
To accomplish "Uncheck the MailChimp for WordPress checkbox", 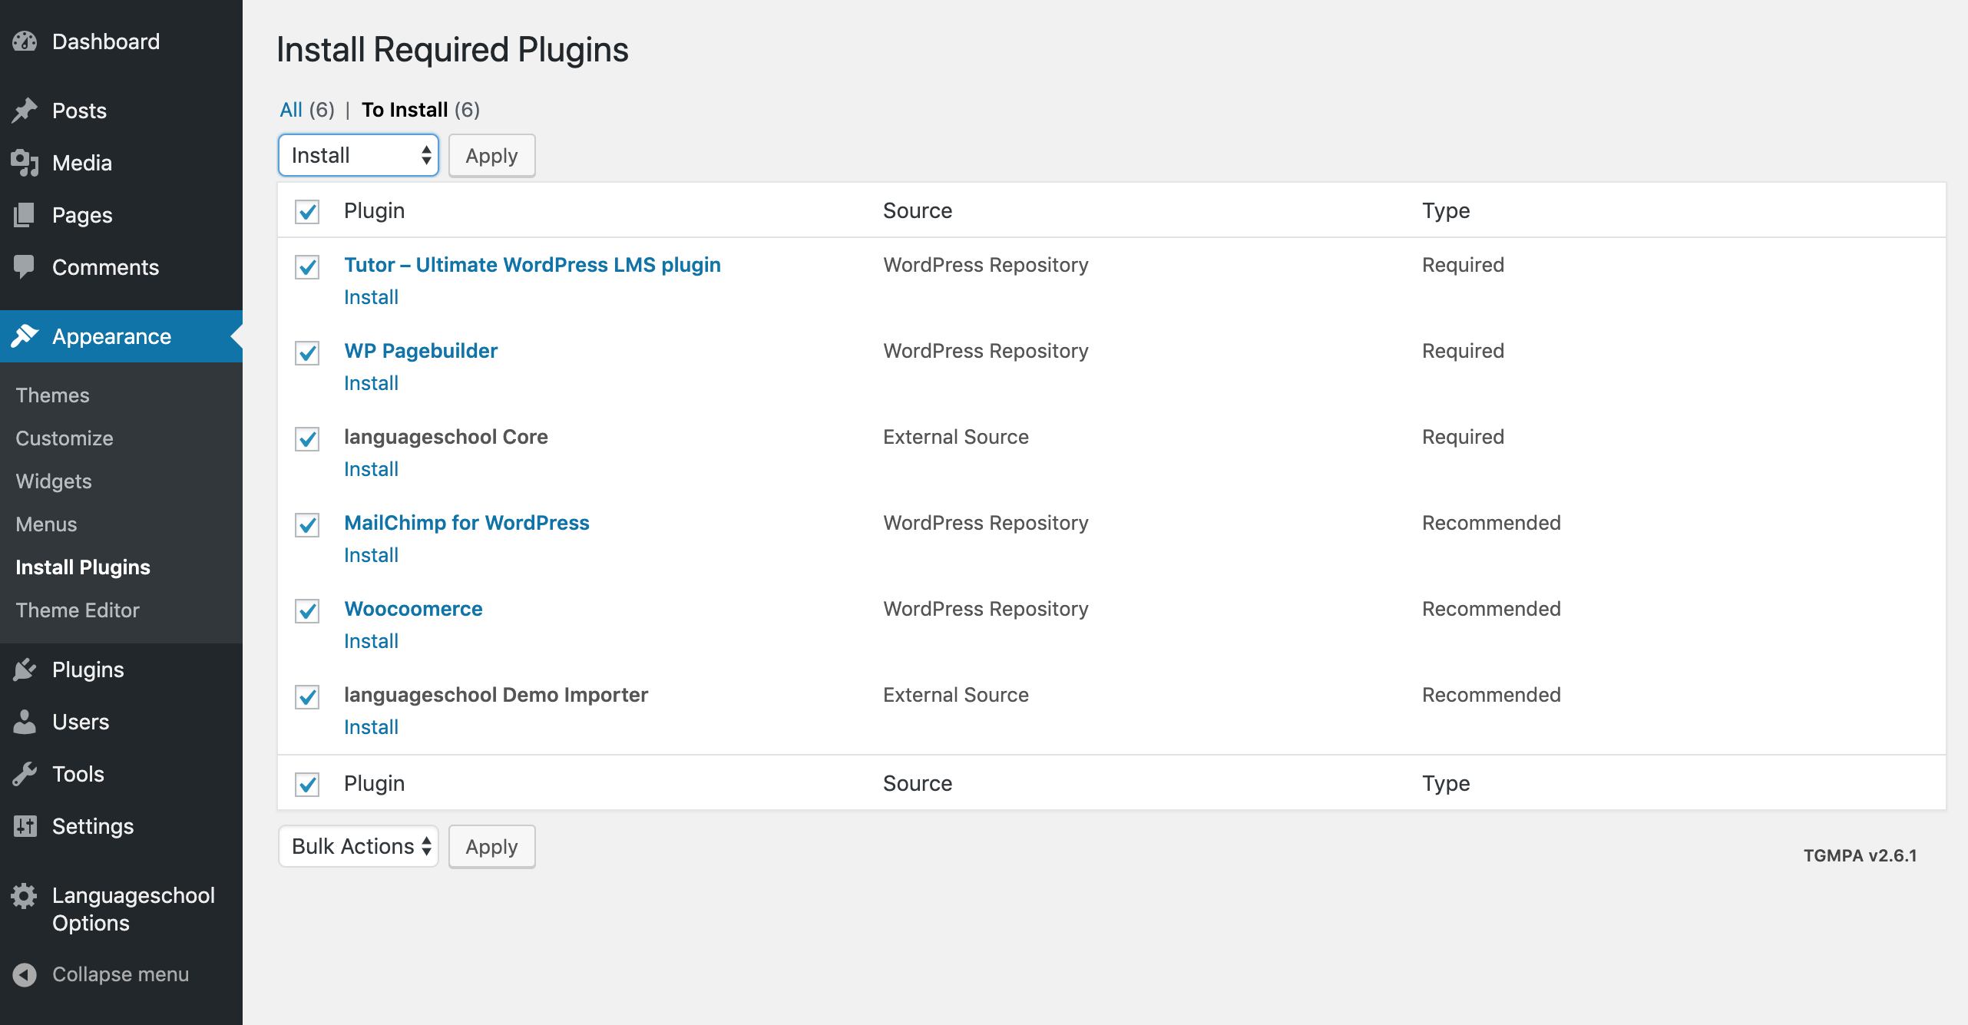I will click(307, 524).
